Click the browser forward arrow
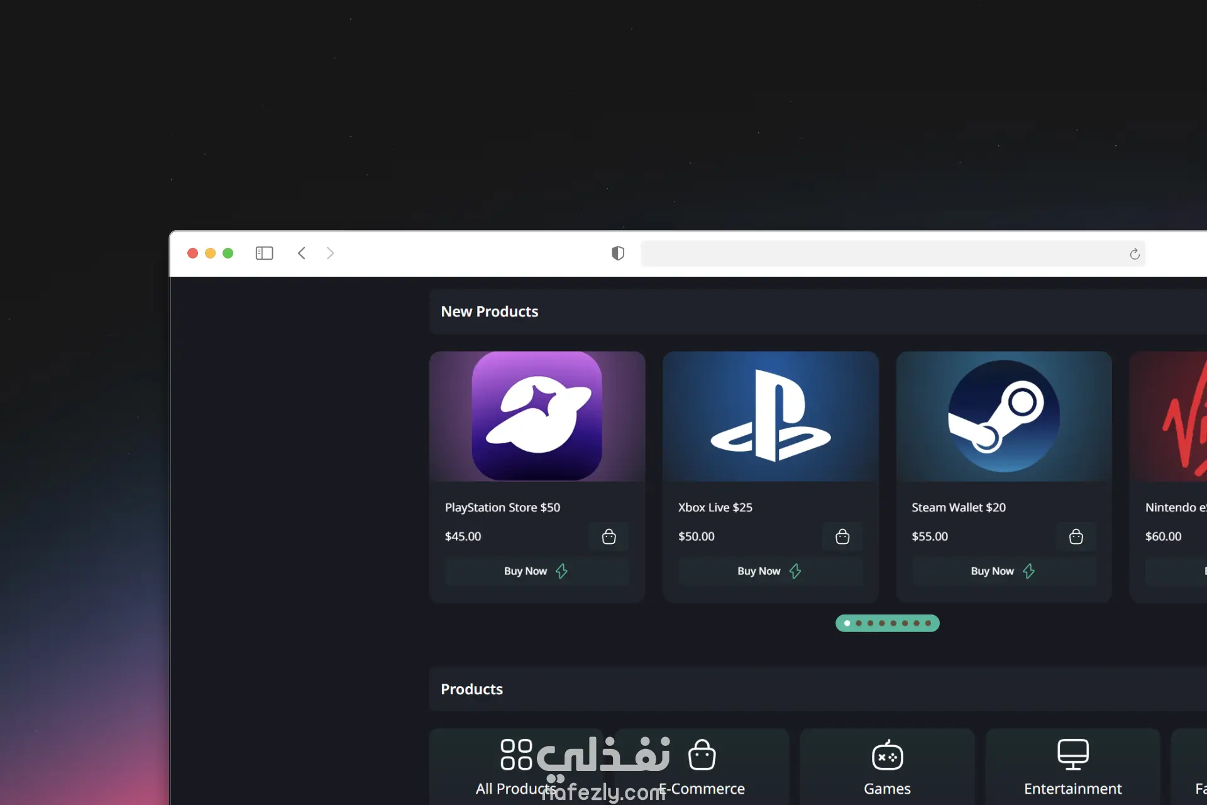 tap(330, 253)
